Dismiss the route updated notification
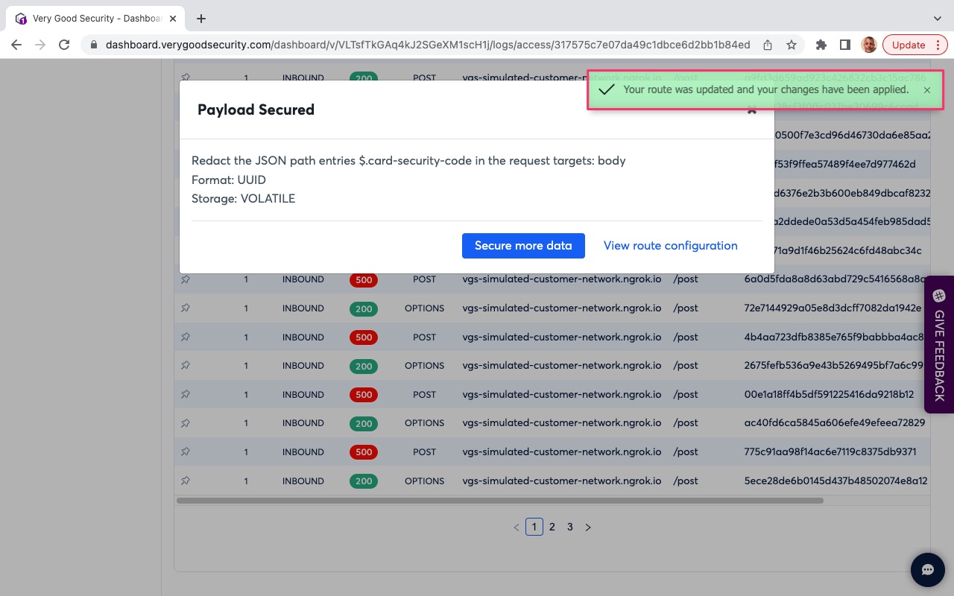This screenshot has width=954, height=596. click(x=927, y=90)
